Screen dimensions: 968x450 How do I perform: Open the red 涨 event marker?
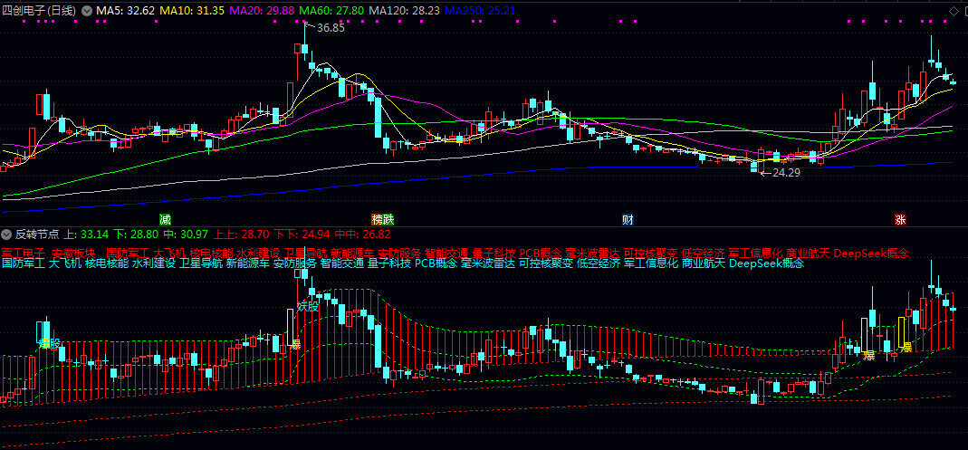pyautogui.click(x=900, y=220)
